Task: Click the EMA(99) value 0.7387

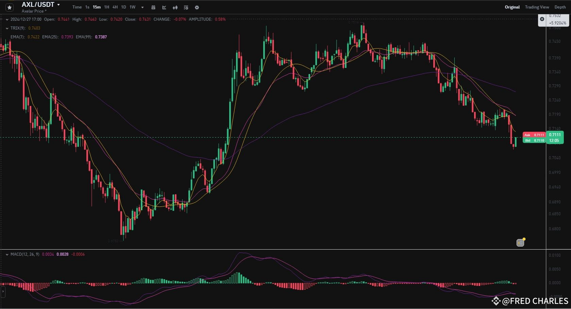Action: [x=101, y=37]
